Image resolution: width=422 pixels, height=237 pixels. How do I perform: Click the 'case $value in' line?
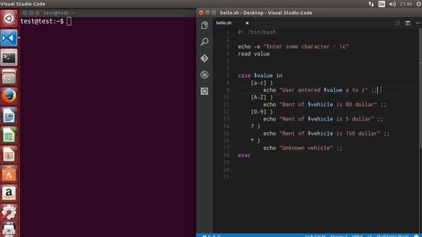point(260,76)
